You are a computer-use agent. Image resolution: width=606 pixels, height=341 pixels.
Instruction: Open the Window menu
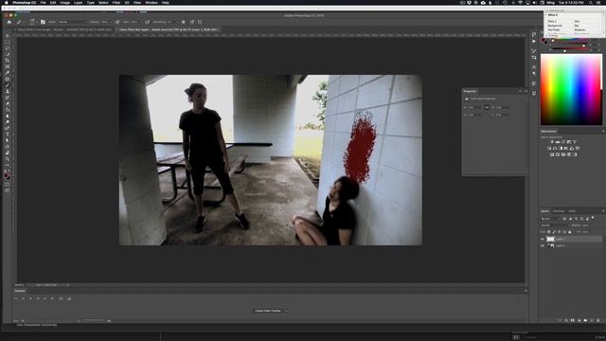151,2
